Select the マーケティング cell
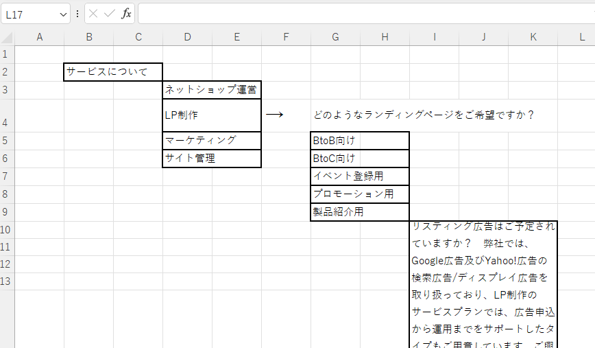The width and height of the screenshot is (595, 348). point(212,140)
